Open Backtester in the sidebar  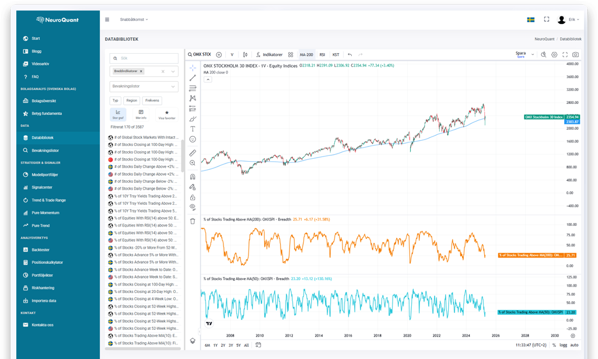pos(40,249)
